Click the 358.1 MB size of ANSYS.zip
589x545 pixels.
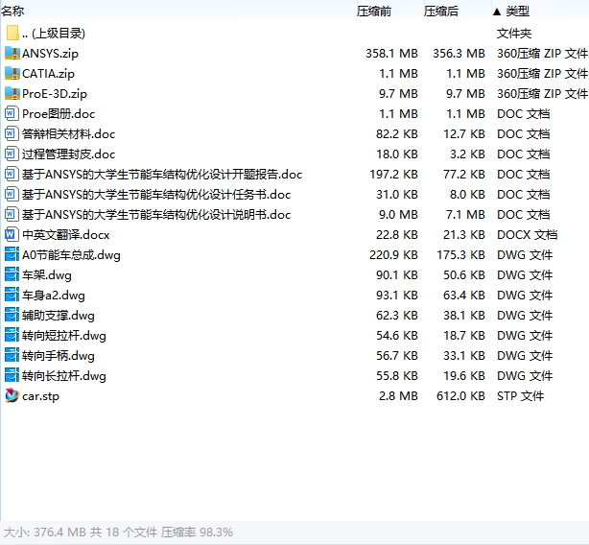(391, 54)
